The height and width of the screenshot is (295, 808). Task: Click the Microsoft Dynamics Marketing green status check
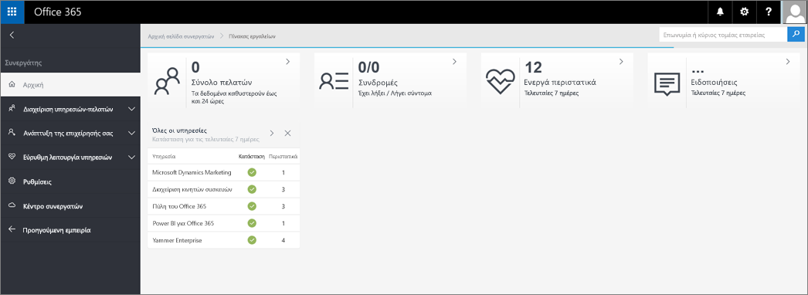pos(252,172)
